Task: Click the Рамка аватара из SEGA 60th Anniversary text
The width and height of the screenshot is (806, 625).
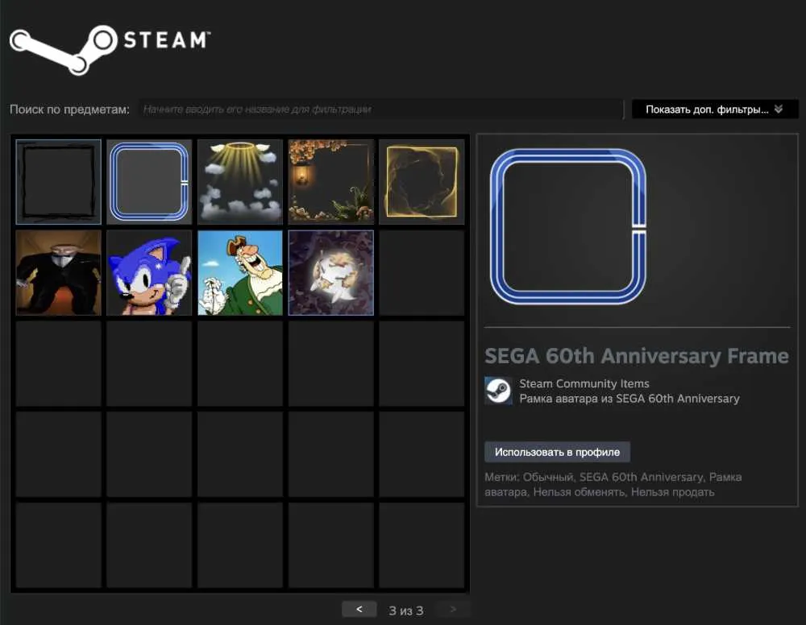Action: [x=629, y=399]
